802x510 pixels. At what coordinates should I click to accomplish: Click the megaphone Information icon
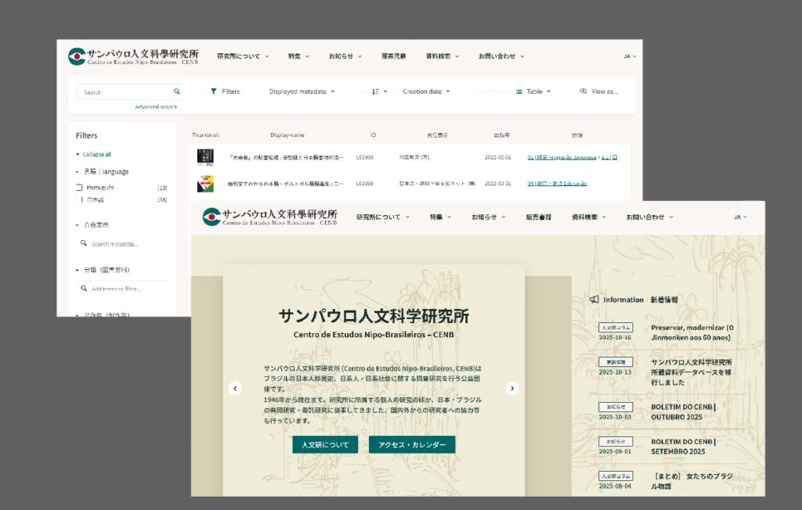click(x=594, y=300)
